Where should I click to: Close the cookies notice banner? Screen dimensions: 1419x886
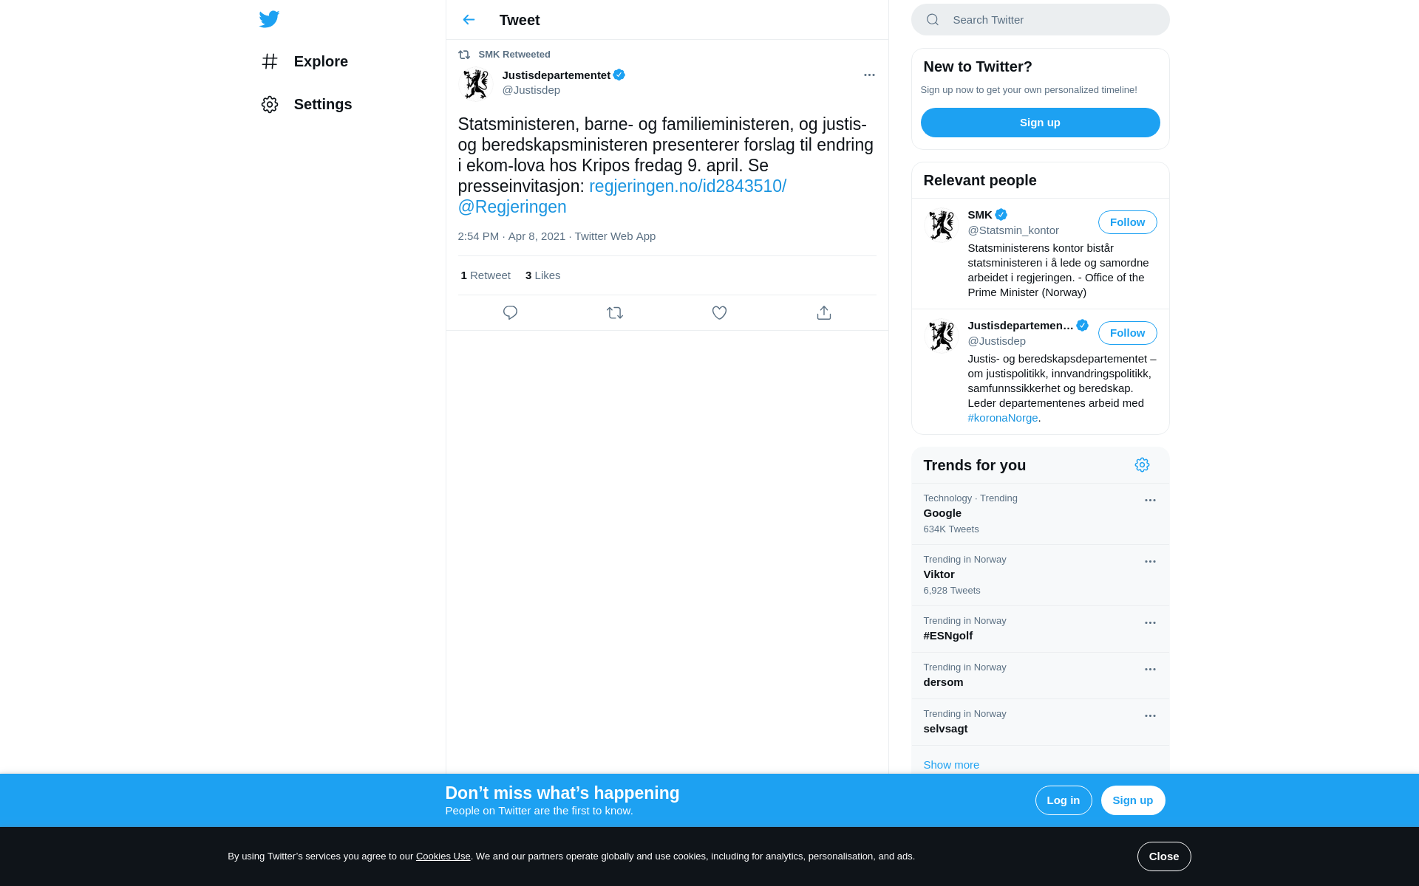coord(1164,856)
